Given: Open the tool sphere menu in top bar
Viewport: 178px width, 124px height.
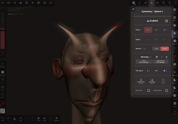Looking at the screenshot, I should click(134, 3).
